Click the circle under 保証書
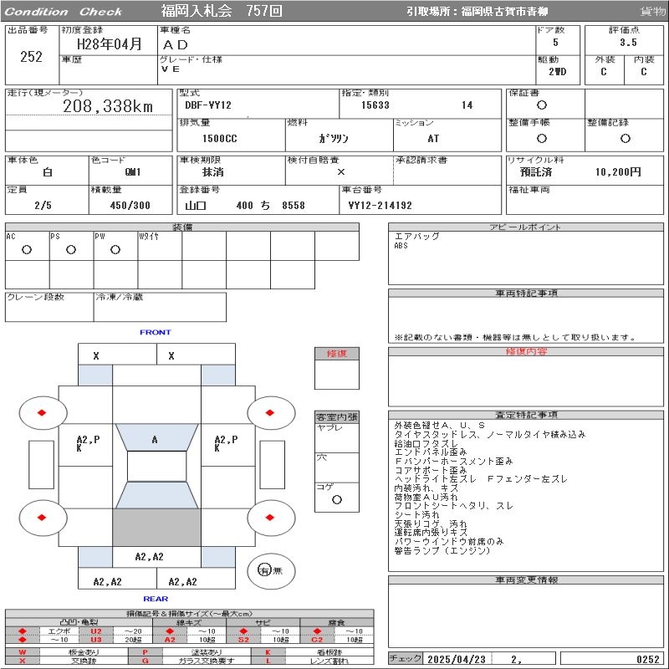669x669 pixels. (x=542, y=105)
